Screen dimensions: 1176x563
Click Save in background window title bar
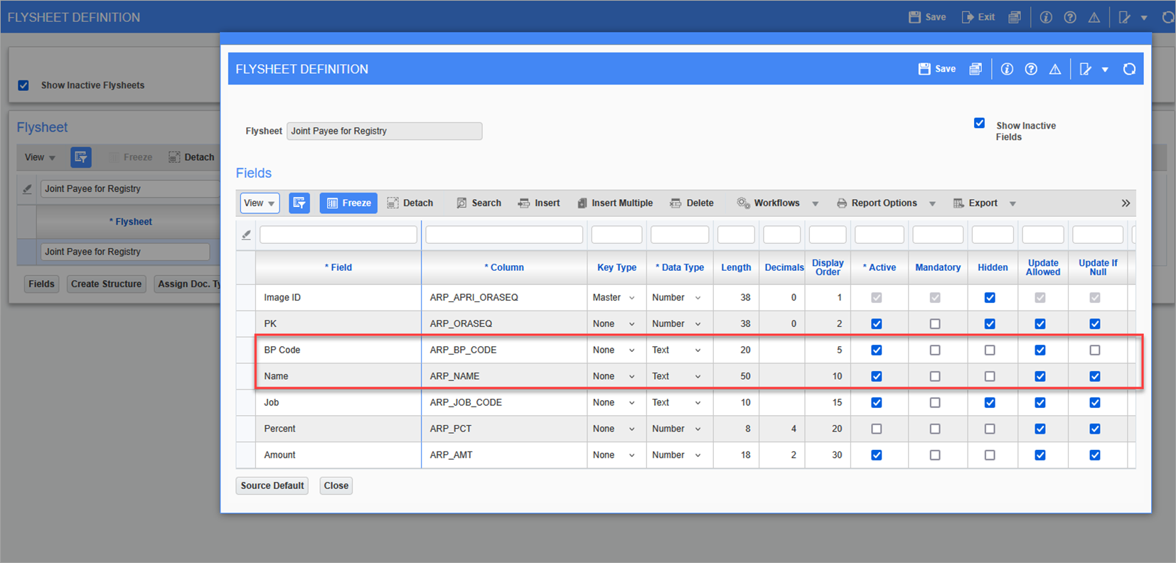(927, 17)
